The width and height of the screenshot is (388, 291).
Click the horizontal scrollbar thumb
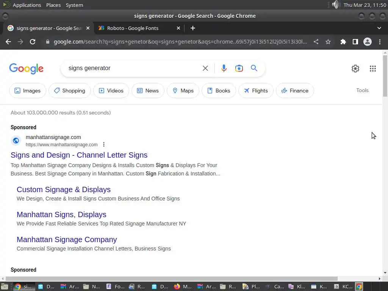pyautogui.click(x=172, y=278)
